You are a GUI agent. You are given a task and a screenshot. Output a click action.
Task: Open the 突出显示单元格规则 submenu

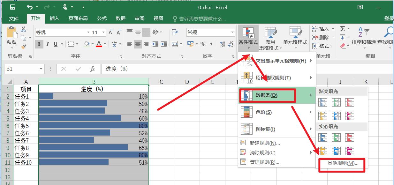coord(277,61)
